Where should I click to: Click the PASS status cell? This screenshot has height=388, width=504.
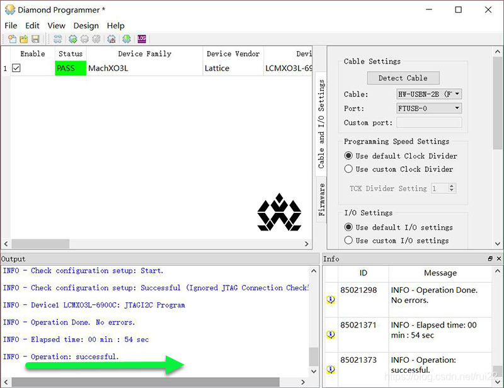[x=71, y=68]
